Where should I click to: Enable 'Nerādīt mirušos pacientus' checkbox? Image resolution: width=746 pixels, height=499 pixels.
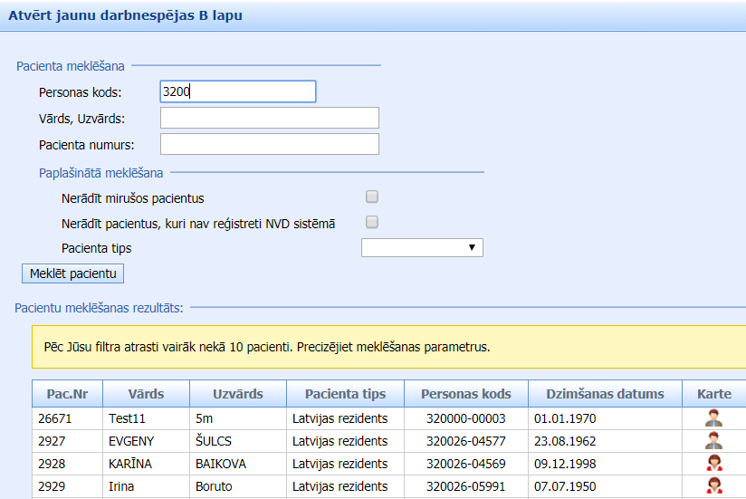tap(372, 197)
